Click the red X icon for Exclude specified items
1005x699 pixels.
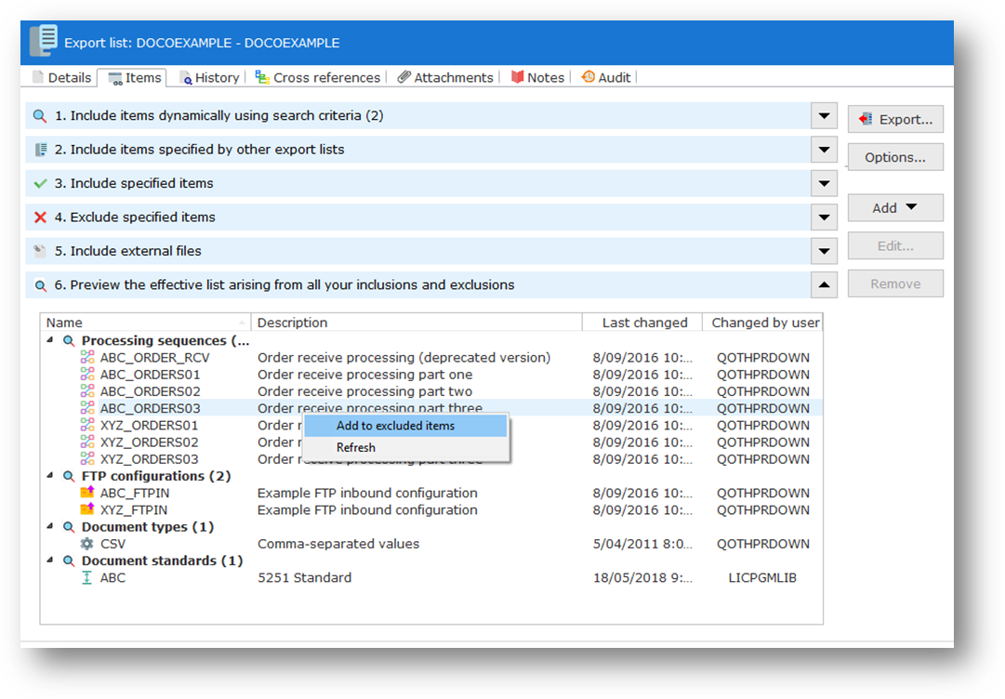tap(40, 218)
